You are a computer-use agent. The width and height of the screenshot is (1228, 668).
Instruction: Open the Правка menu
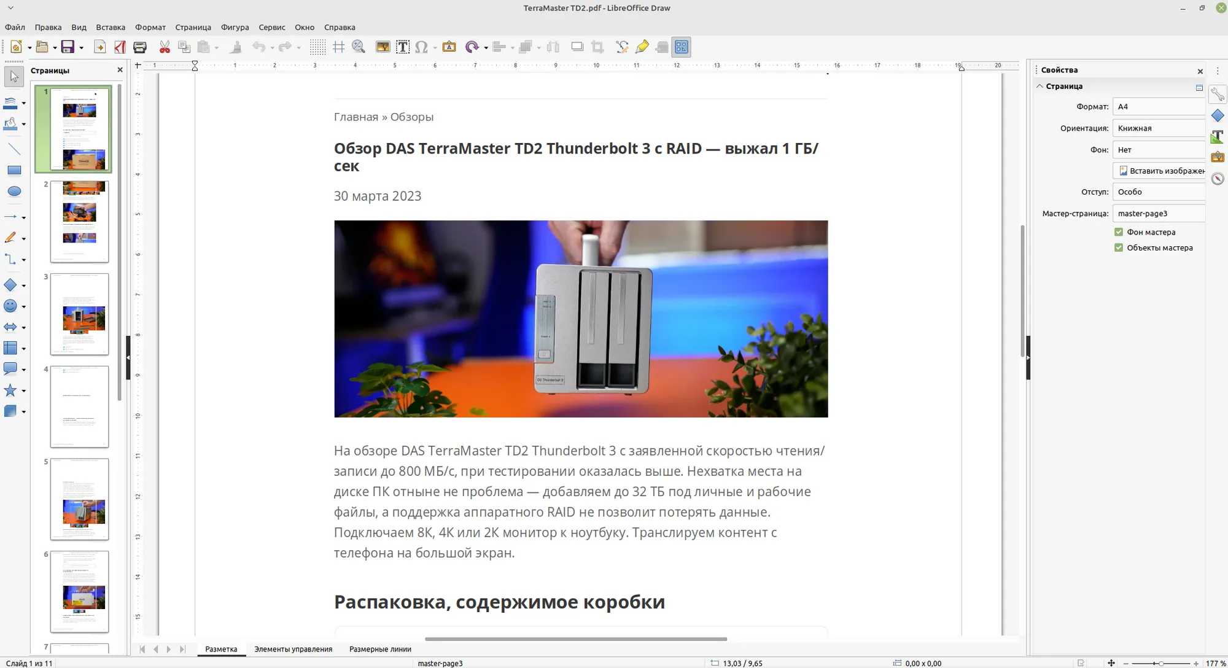pyautogui.click(x=48, y=28)
